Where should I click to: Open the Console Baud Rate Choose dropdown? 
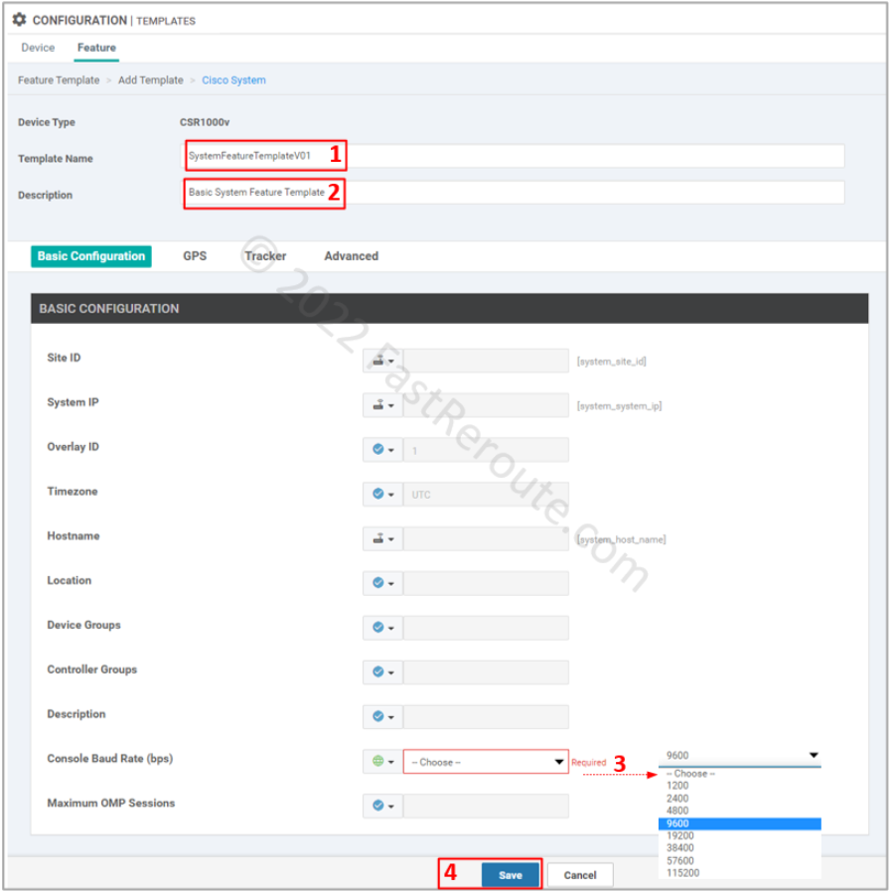(x=485, y=761)
